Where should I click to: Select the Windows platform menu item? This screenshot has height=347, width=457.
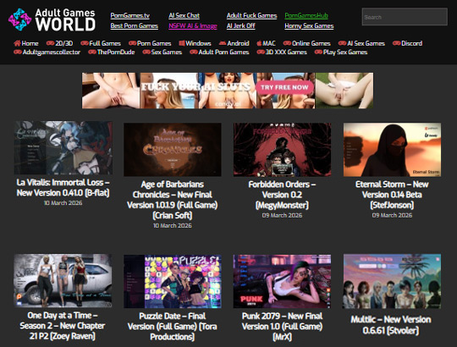[x=198, y=43]
